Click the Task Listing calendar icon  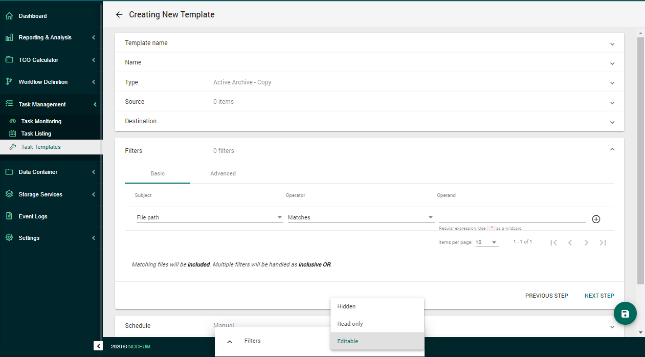[x=13, y=133]
